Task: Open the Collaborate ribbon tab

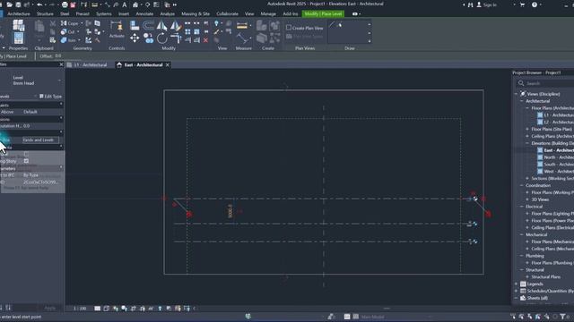Action: tap(227, 14)
